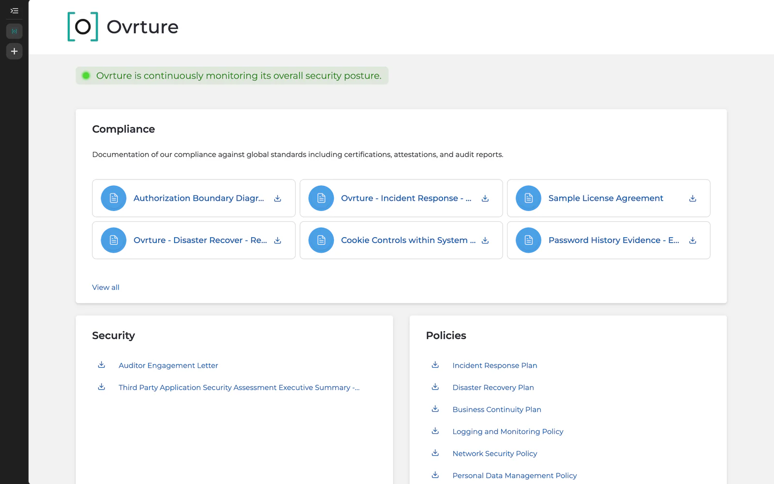Viewport: 774px width, 484px height.
Task: Click Sample License Agreement document icon
Action: 529,198
